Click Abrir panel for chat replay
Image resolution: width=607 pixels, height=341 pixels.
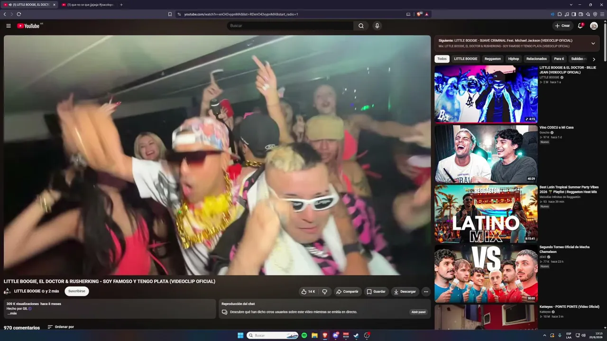pos(419,312)
